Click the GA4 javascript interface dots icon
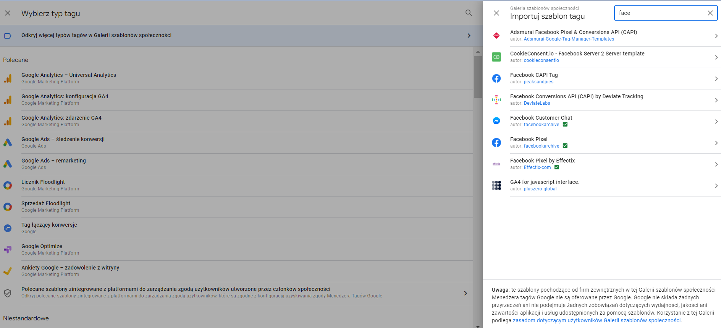Image resolution: width=721 pixels, height=328 pixels. point(496,185)
